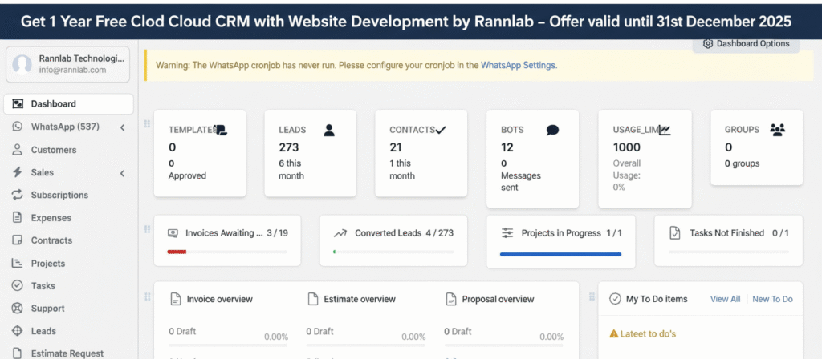Click the Dashboard Options button

pyautogui.click(x=746, y=44)
